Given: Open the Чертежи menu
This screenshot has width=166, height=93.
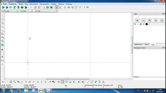Looking at the screenshot, I should click(61, 4).
